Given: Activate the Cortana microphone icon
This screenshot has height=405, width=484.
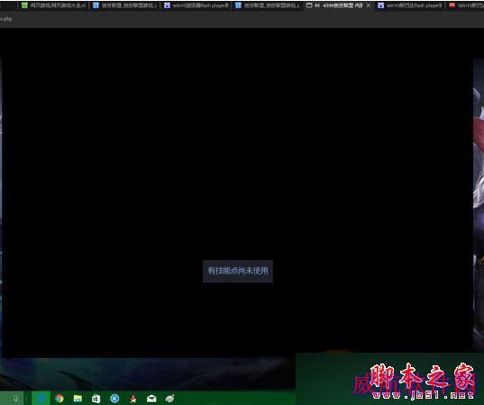Looking at the screenshot, I should tap(15, 399).
